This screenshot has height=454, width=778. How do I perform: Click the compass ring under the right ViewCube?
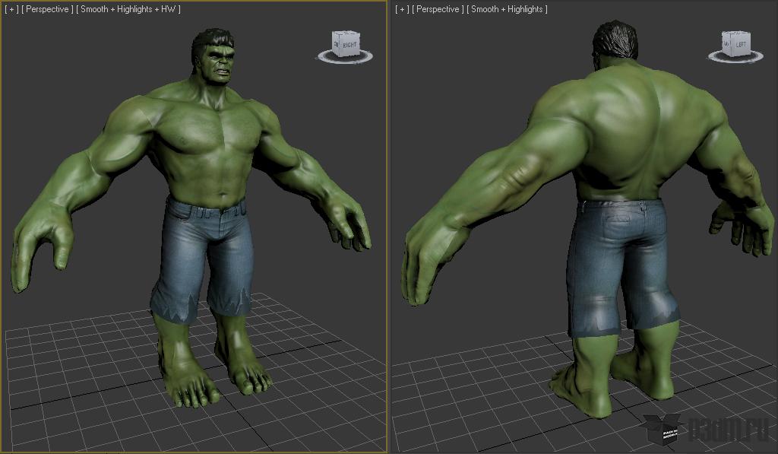click(735, 57)
